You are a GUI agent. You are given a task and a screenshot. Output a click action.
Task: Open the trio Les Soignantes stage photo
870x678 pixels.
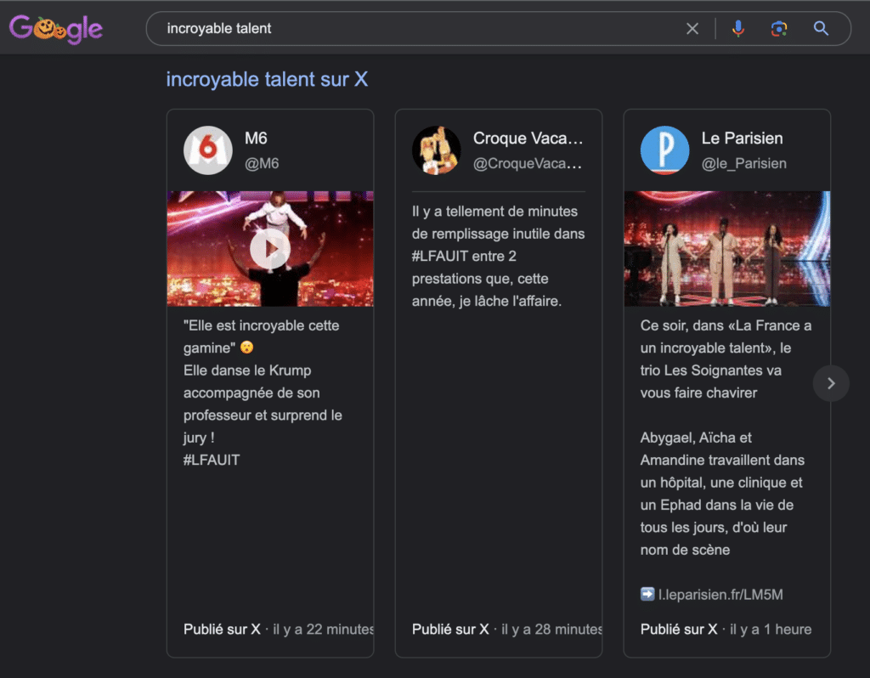coord(727,249)
